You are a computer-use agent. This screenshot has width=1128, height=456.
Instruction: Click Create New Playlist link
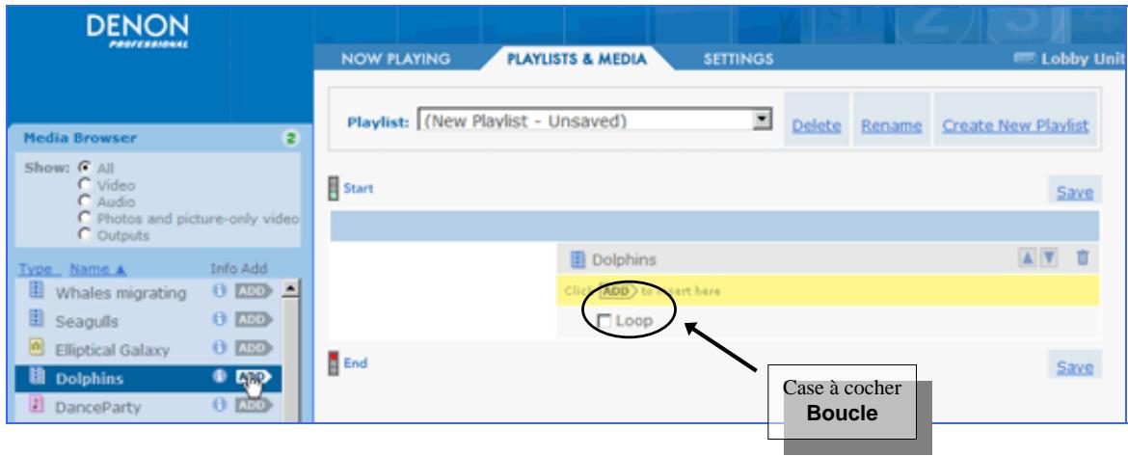(1016, 125)
